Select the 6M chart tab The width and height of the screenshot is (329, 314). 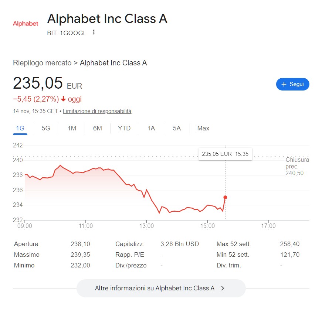98,129
